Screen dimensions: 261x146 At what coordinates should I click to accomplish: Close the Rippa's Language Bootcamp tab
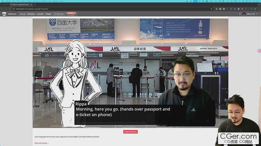(31, 5)
